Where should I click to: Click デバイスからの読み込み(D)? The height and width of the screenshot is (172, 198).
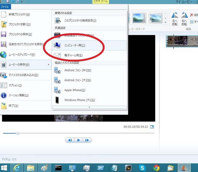click(26, 75)
